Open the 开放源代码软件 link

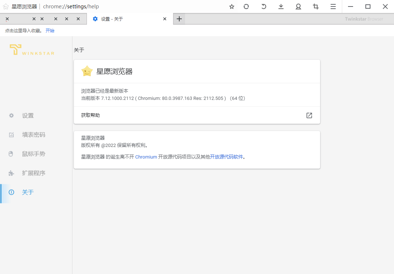click(226, 157)
